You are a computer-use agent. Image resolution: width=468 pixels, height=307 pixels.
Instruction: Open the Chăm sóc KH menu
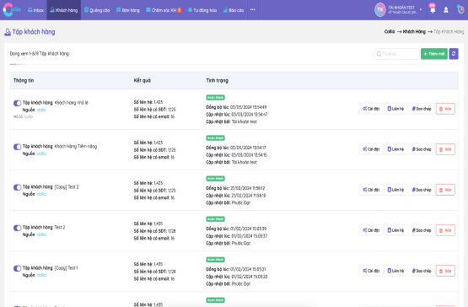pyautogui.click(x=164, y=10)
